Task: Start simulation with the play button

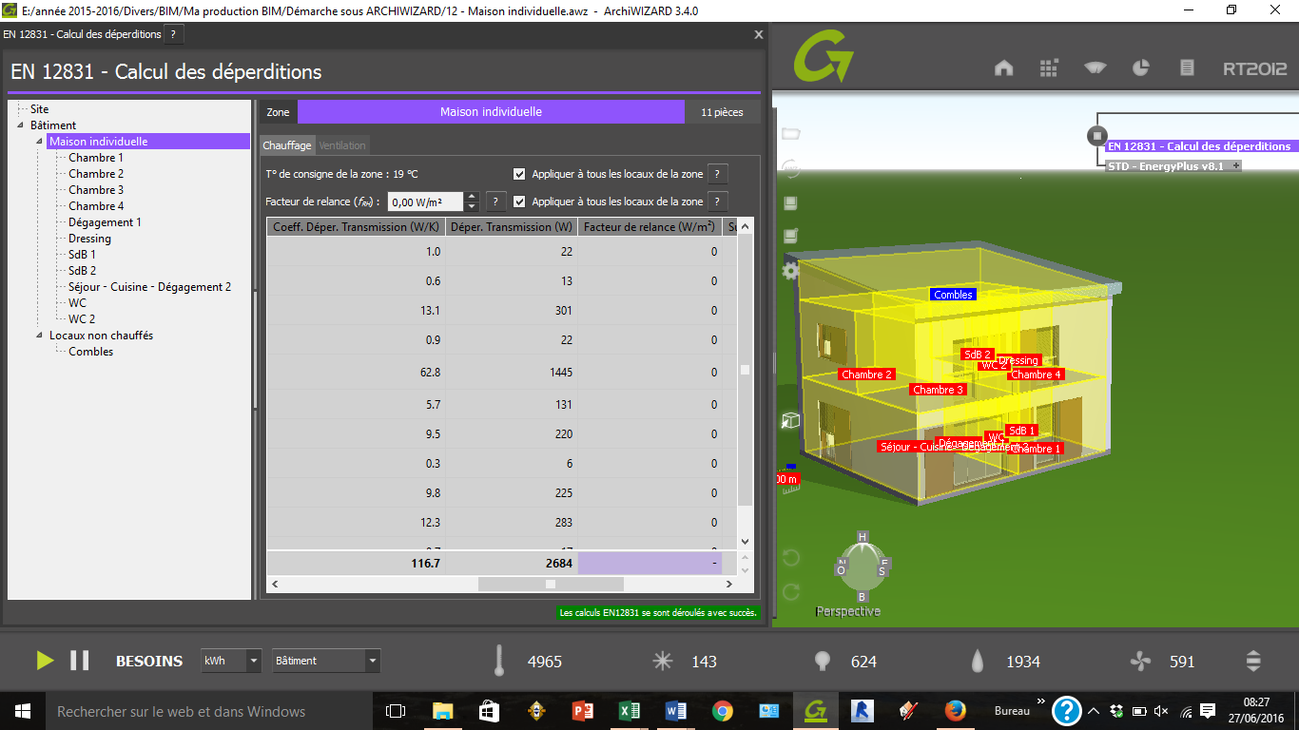Action: click(x=45, y=660)
